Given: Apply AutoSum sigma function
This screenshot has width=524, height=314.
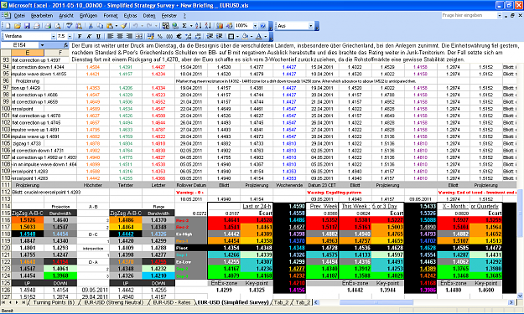Looking at the screenshot, I should click(x=184, y=26).
